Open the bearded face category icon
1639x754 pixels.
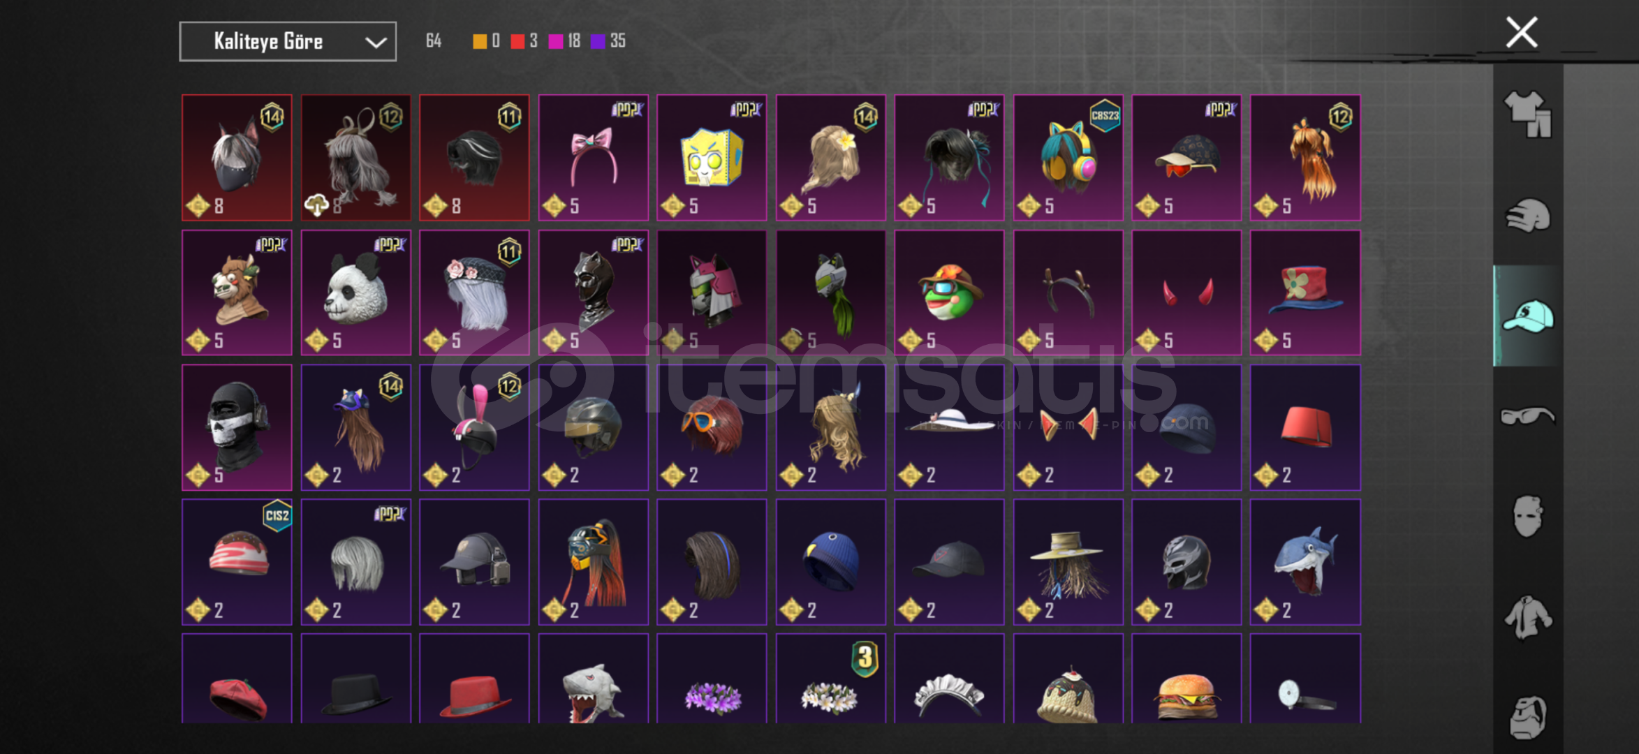(1528, 717)
